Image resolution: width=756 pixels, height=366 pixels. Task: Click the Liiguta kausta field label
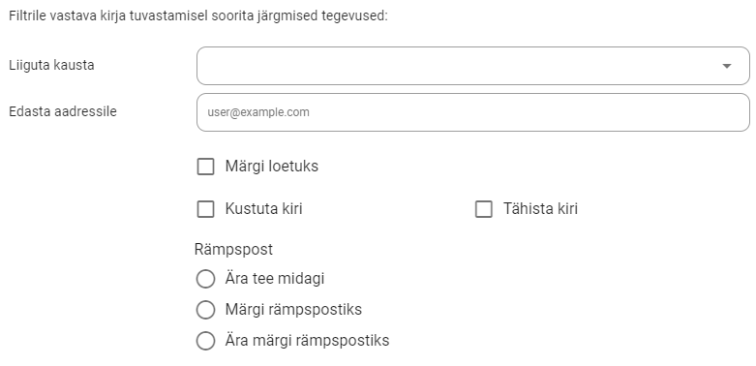pyautogui.click(x=51, y=65)
